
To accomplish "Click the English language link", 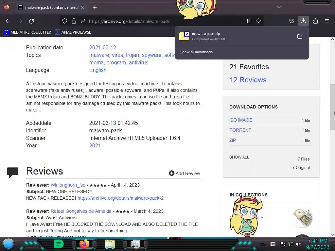I will [x=97, y=70].
